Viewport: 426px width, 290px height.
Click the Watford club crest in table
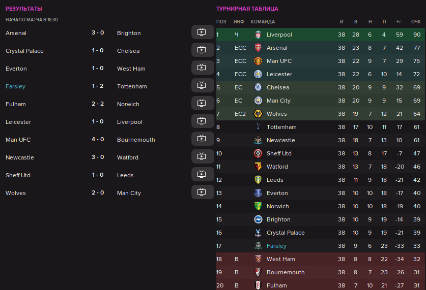(x=258, y=167)
